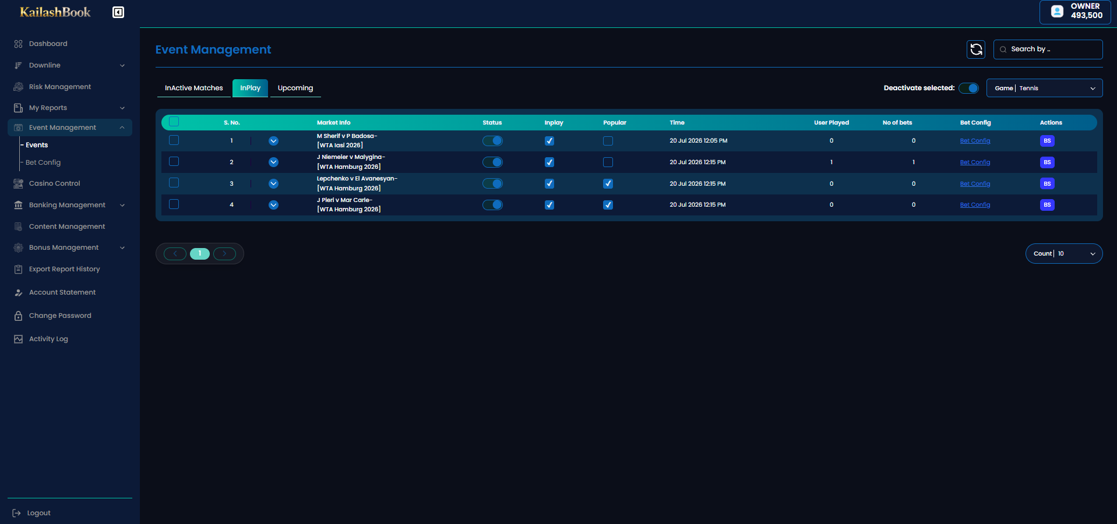Screen dimensions: 1117x524
Task: Click the Dashboard sidebar icon
Action: [18, 44]
